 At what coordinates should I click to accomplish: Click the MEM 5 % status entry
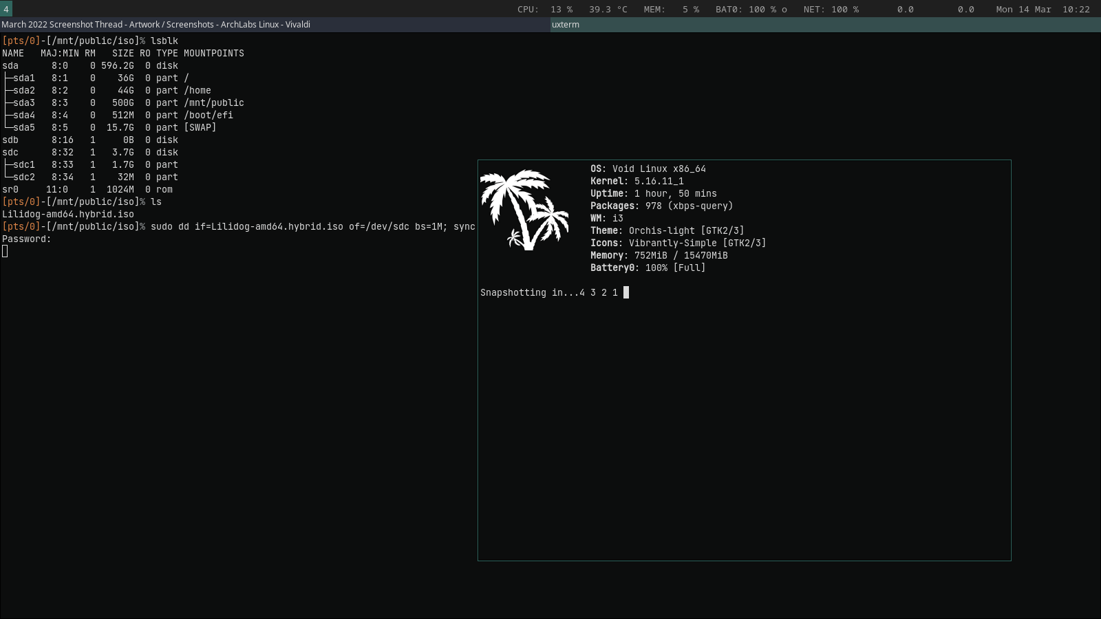tap(672, 10)
